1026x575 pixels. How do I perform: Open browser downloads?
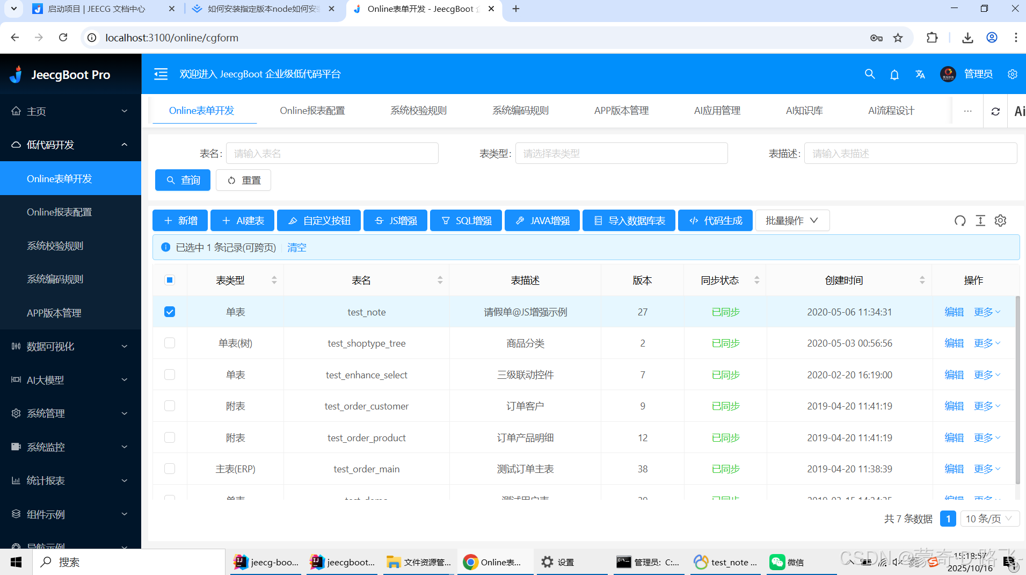(967, 38)
